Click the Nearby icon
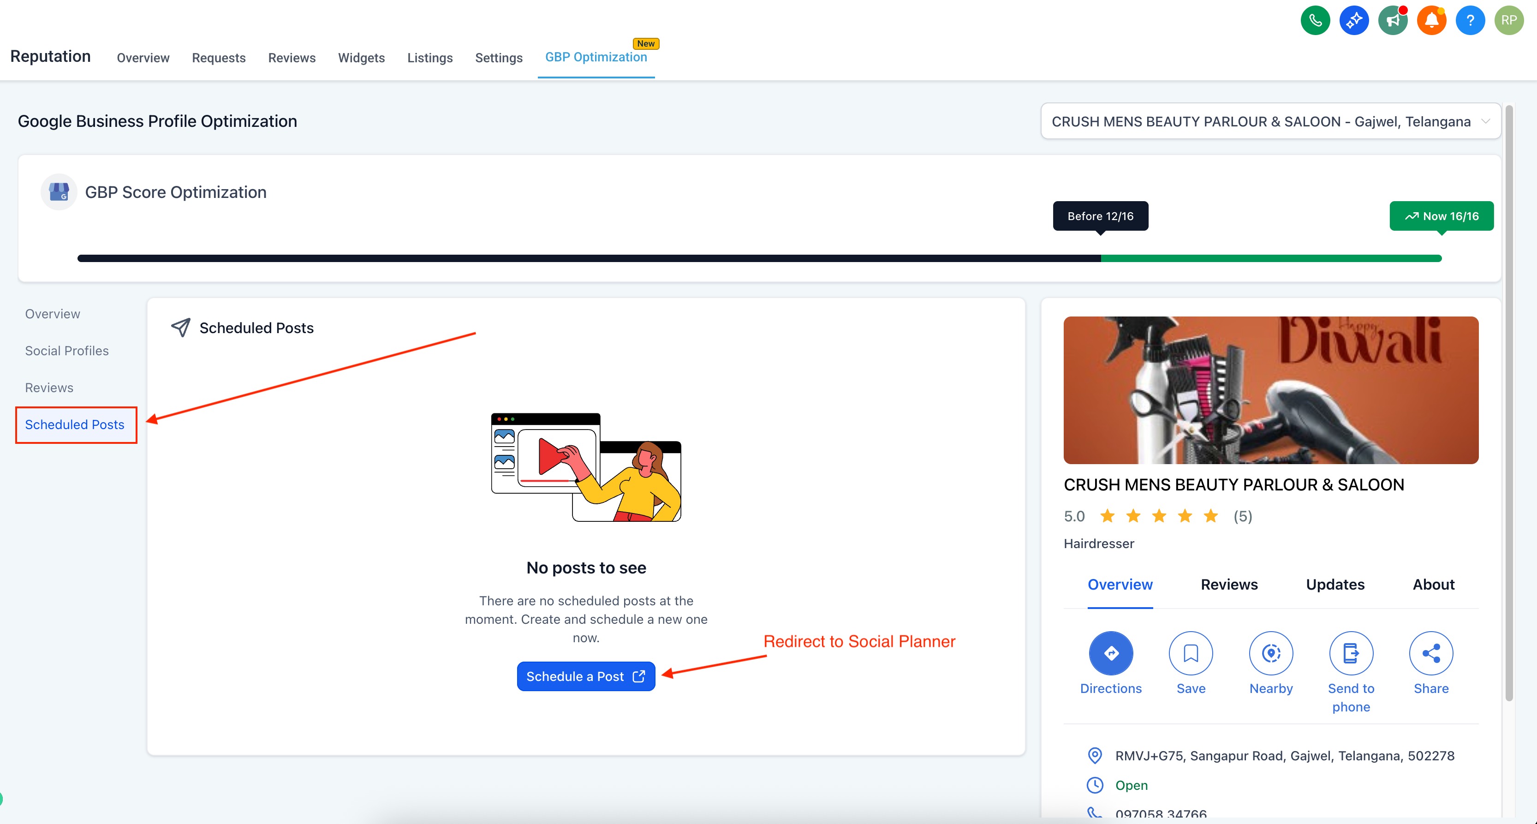The image size is (1537, 824). (1271, 653)
